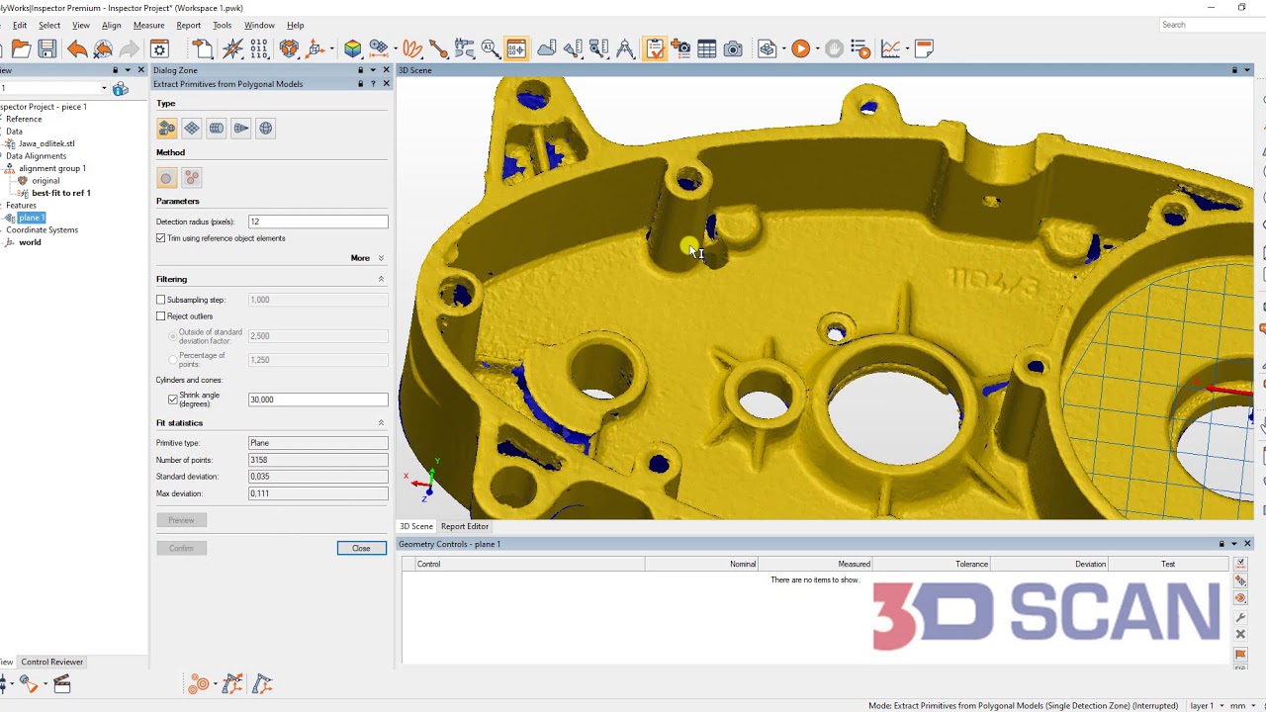Open the table creation toolbar icon
The image size is (1266, 712).
click(706, 48)
